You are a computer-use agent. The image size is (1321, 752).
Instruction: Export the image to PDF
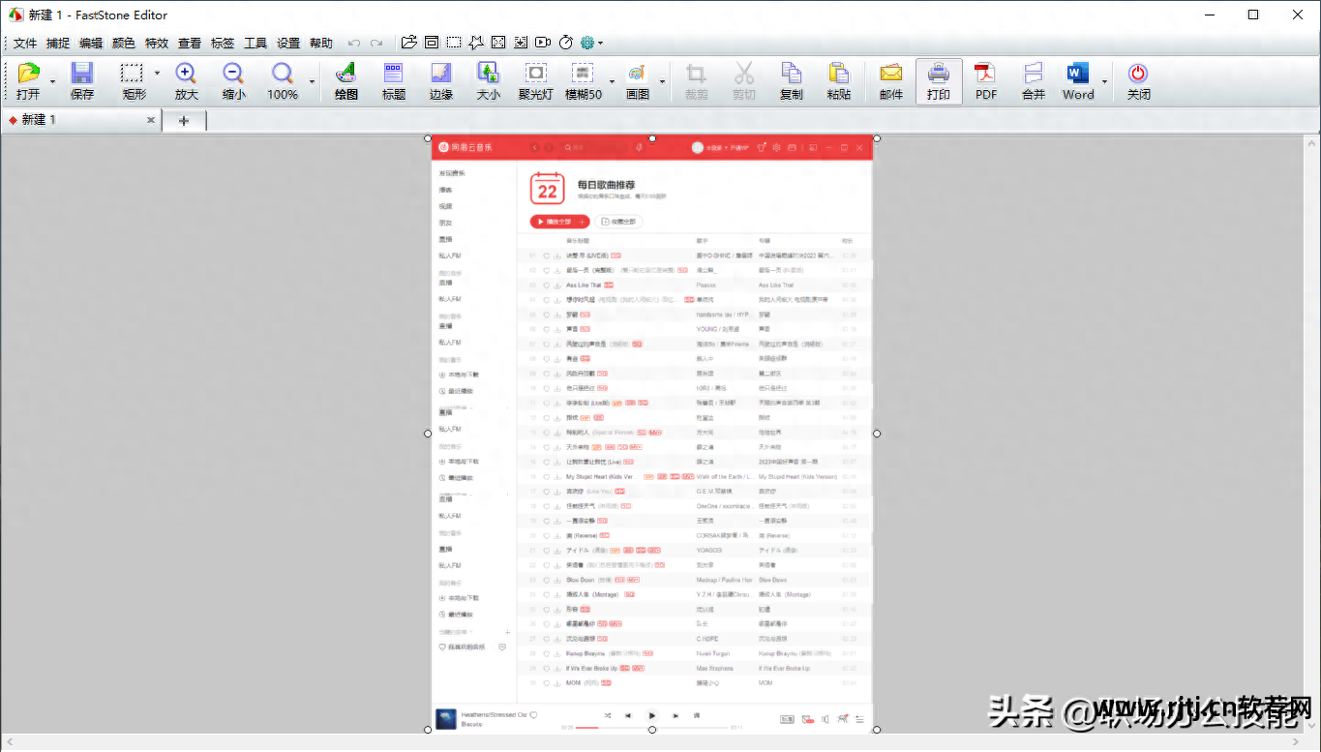click(x=985, y=77)
